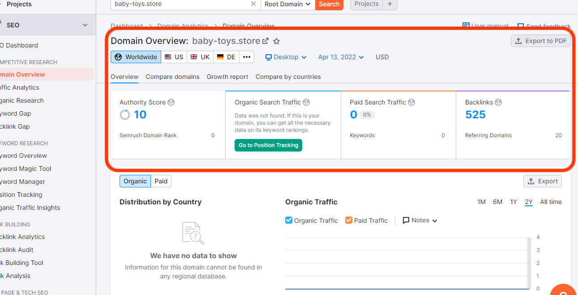Viewport: 578px width, 295px height.
Task: Open Bulk Analysis in the sidebar
Action: 15,276
